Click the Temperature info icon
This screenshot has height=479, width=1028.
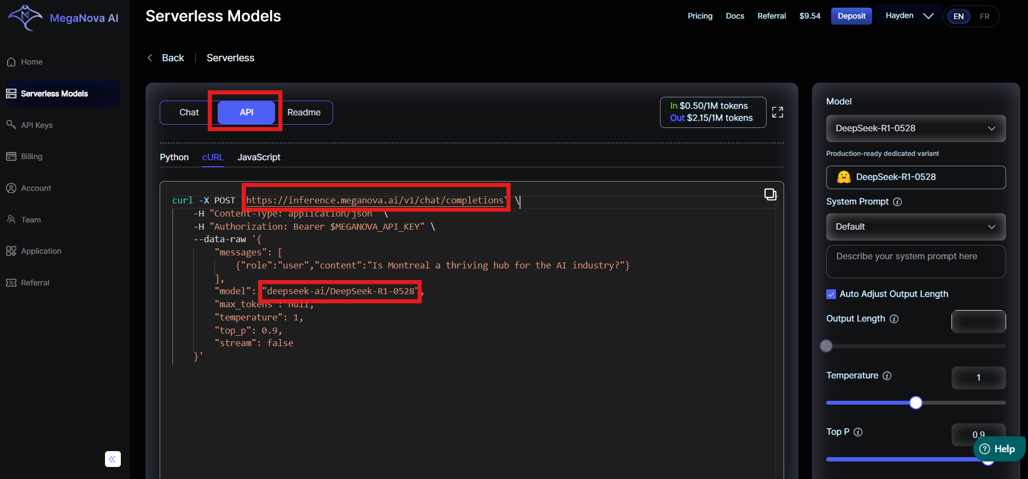tap(887, 376)
